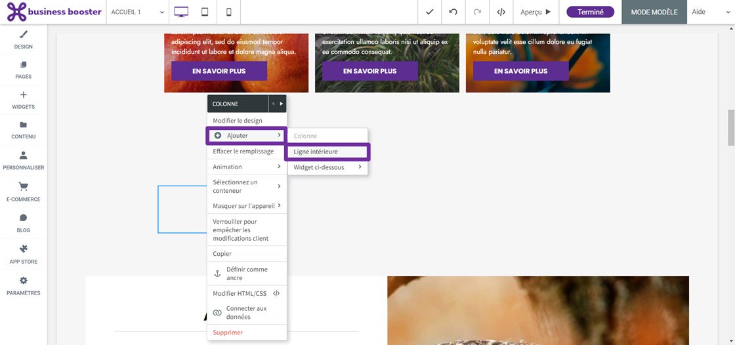
Task: Switch to tablet preview icon
Action: click(205, 12)
